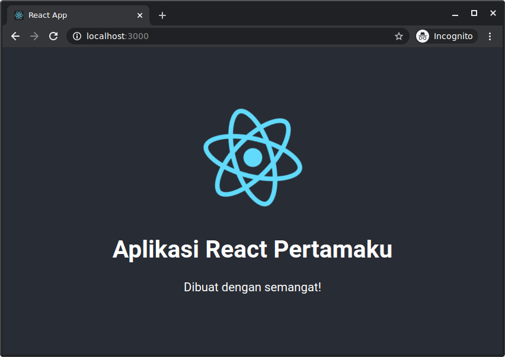
Task: Click the Incognito mode badge
Action: [445, 36]
